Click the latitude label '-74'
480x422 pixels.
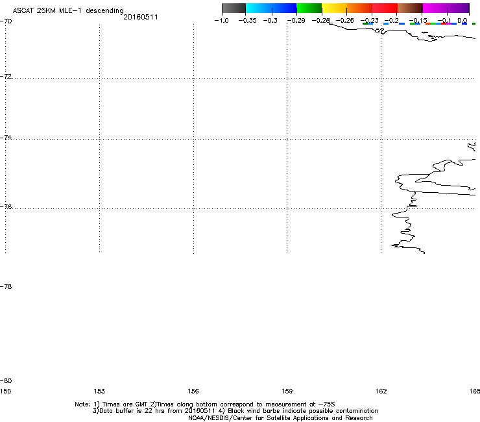click(6, 137)
